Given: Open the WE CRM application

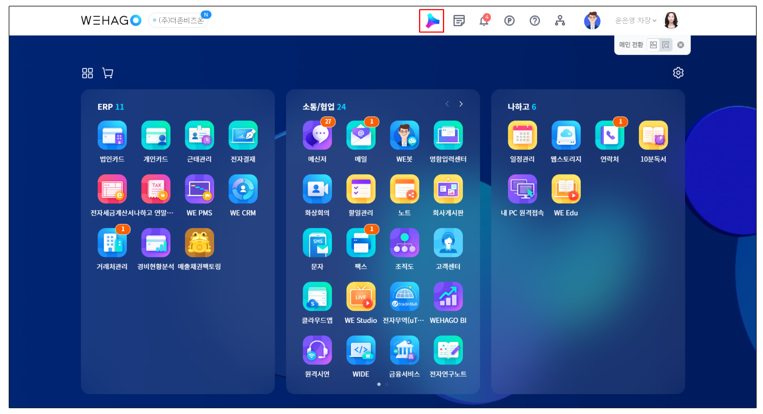Looking at the screenshot, I should (243, 189).
